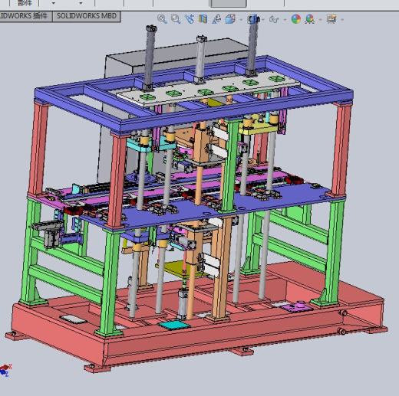Expand the Apply Scene dropdown arrow
This screenshot has width=399, height=396.
[x=320, y=20]
